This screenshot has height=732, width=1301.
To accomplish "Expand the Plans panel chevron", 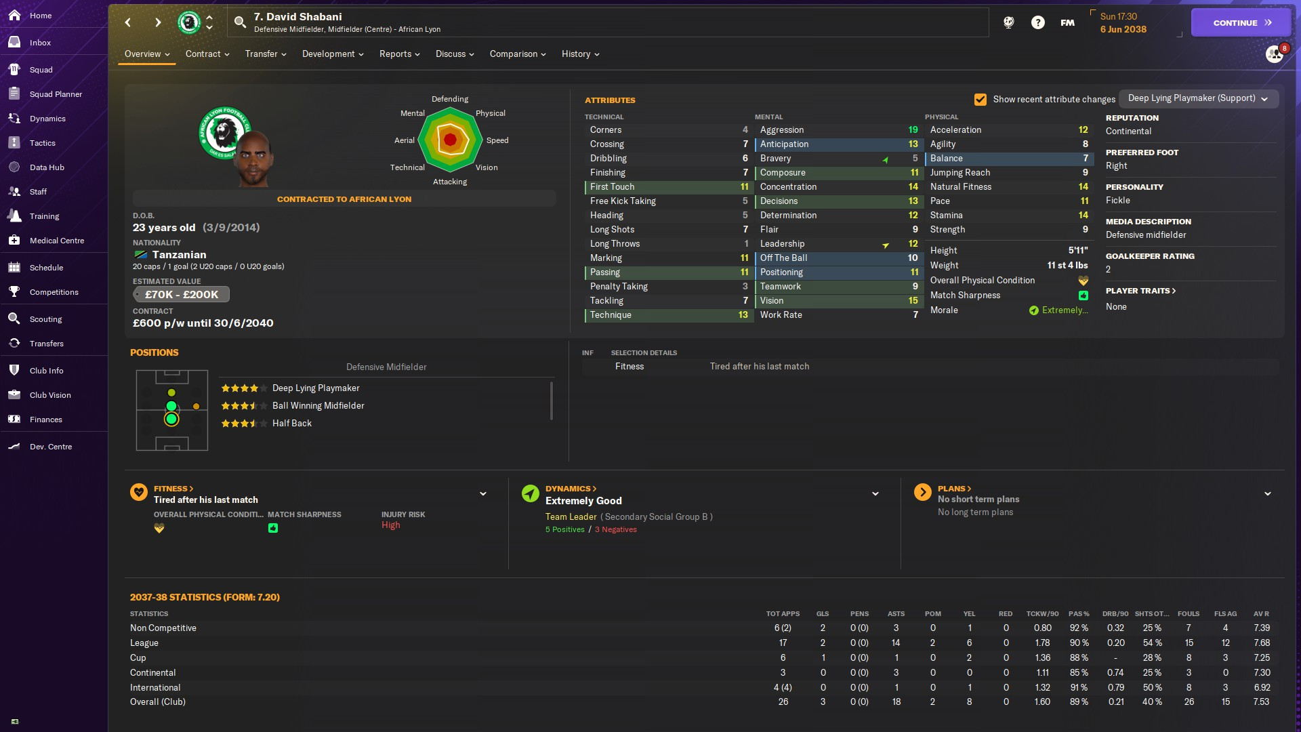I will click(1267, 494).
